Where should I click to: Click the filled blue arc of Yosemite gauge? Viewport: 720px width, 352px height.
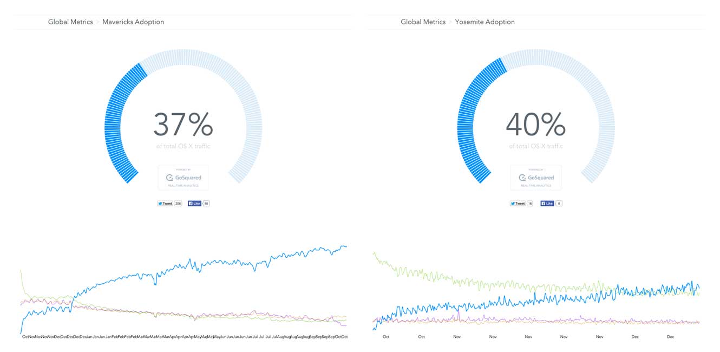[466, 125]
